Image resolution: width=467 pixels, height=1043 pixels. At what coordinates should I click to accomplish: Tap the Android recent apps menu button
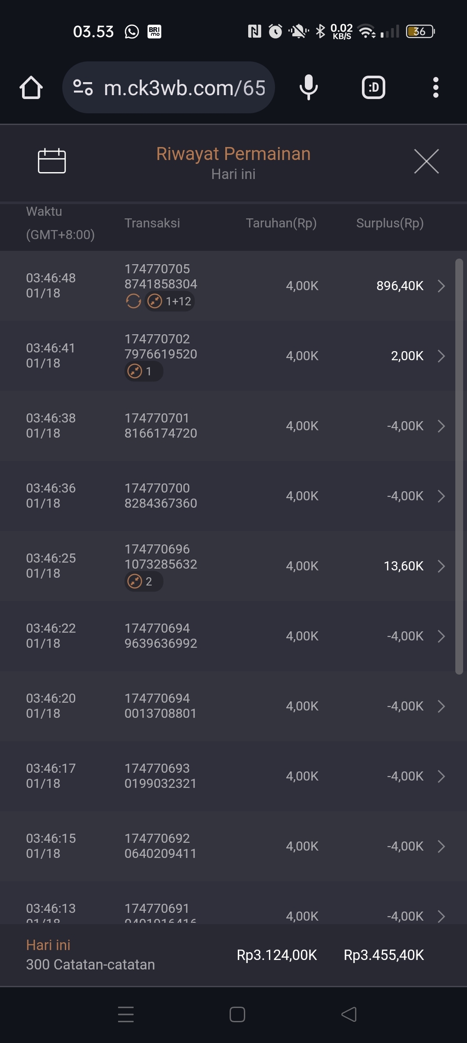126,1014
